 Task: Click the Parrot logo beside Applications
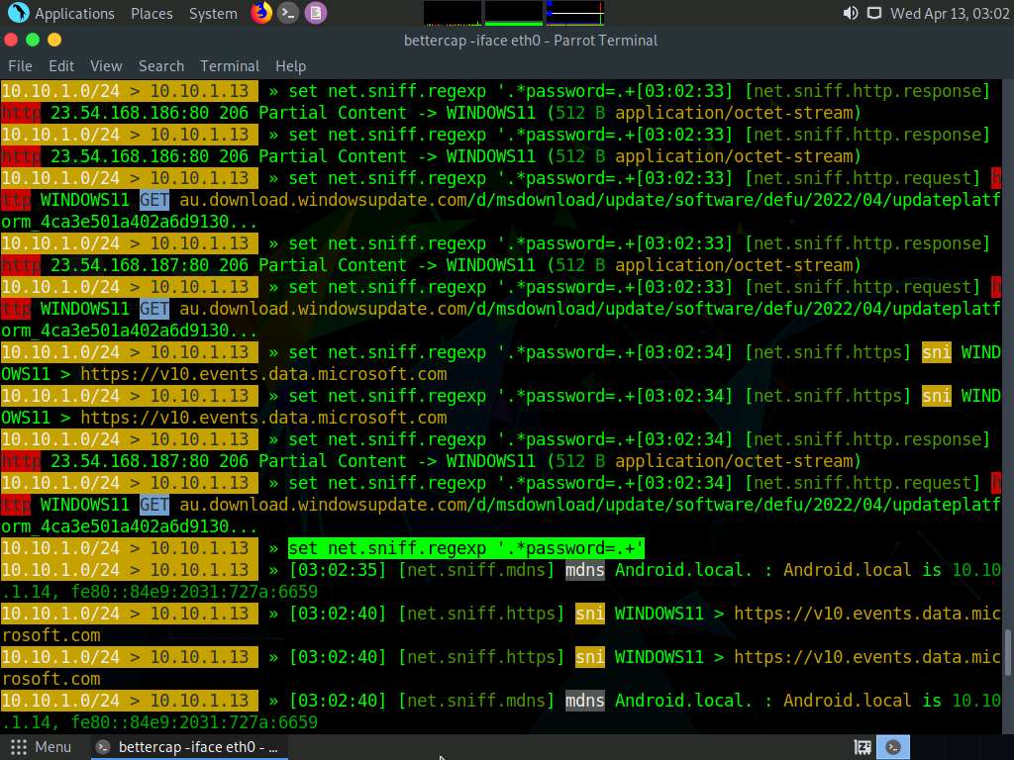(18, 13)
